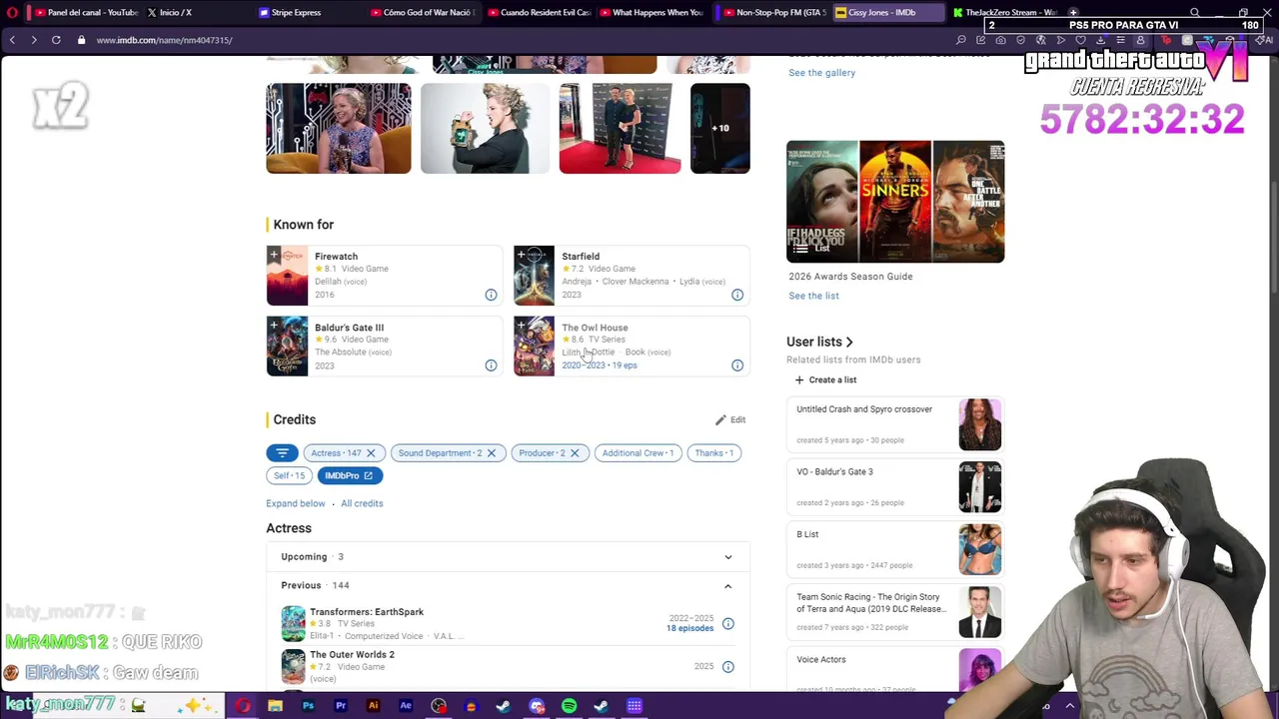
Task: Reload the page in browser
Action: click(56, 40)
